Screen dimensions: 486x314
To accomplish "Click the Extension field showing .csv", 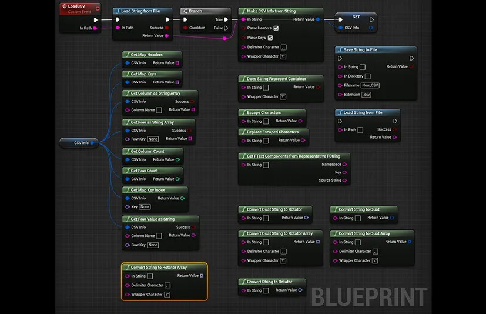I will click(366, 95).
